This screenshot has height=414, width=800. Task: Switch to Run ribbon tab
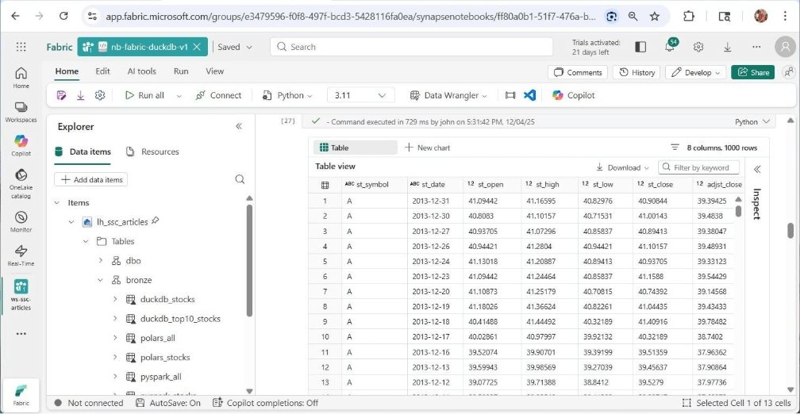click(181, 71)
